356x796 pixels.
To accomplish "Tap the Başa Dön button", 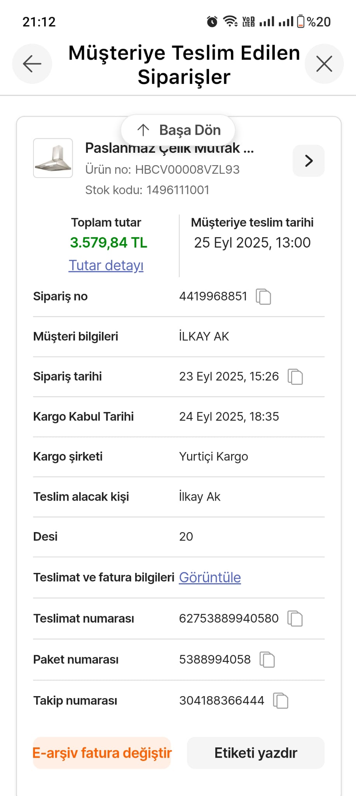I will pyautogui.click(x=178, y=130).
